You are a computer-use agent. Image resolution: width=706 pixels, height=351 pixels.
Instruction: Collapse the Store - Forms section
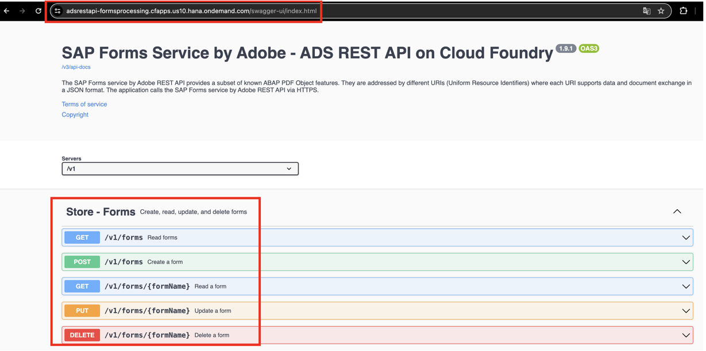(677, 212)
